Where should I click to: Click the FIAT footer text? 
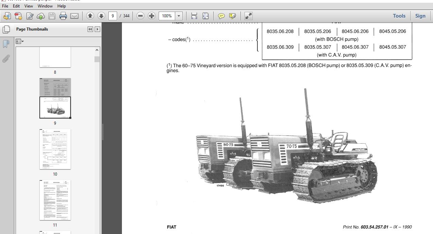point(172,227)
